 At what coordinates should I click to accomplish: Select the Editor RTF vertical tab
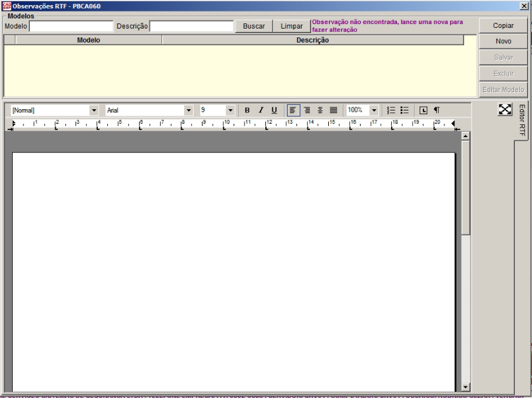(x=522, y=120)
